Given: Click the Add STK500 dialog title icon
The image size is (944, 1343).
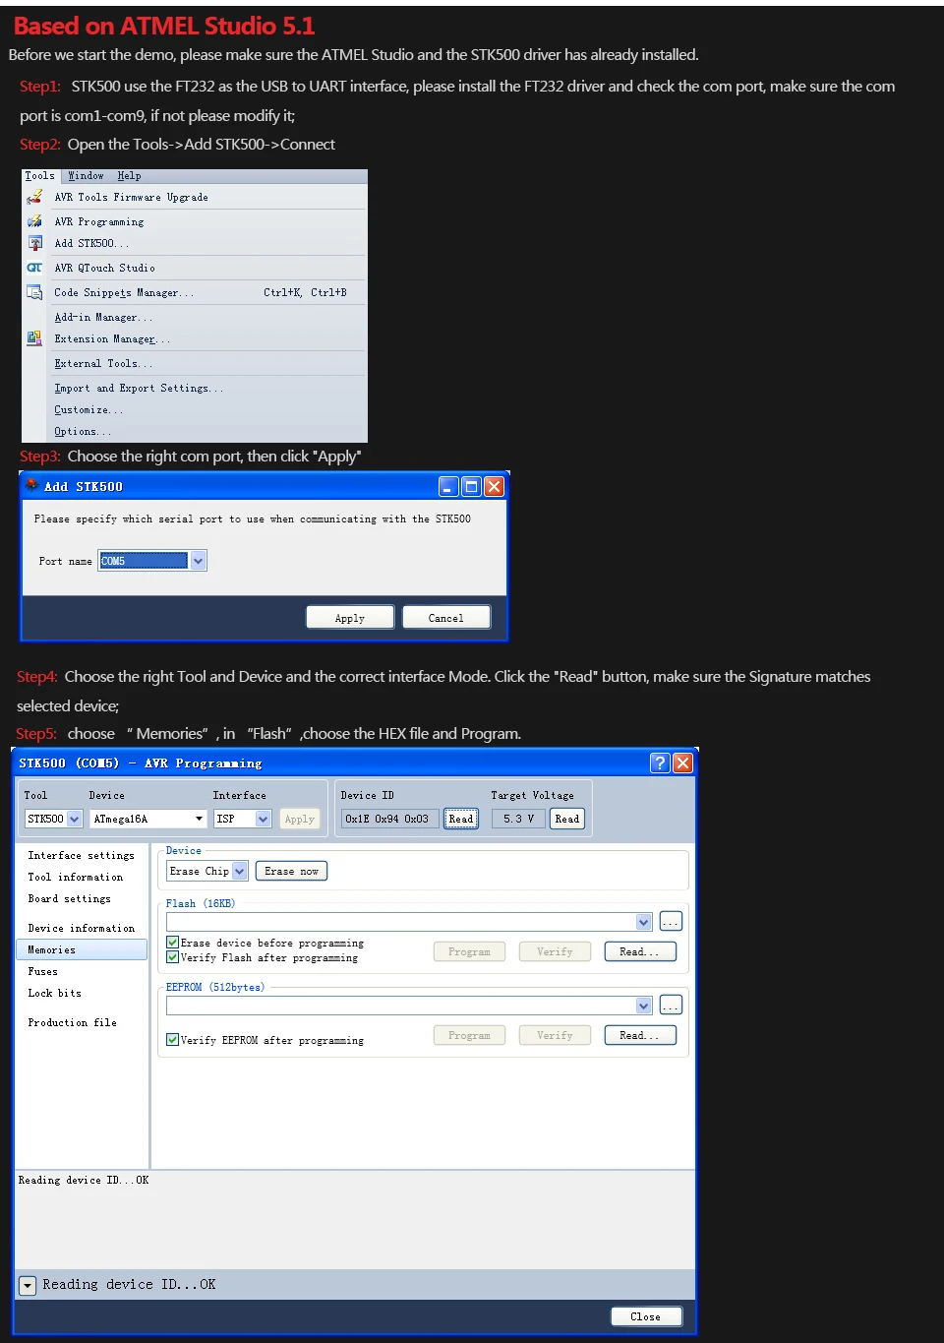Looking at the screenshot, I should (31, 486).
